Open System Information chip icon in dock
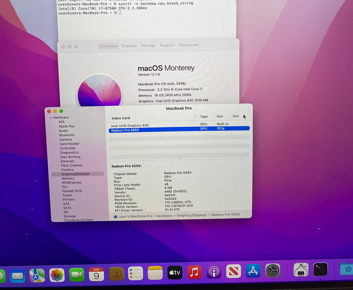Screen dimensions: 353x290 click(x=301, y=269)
